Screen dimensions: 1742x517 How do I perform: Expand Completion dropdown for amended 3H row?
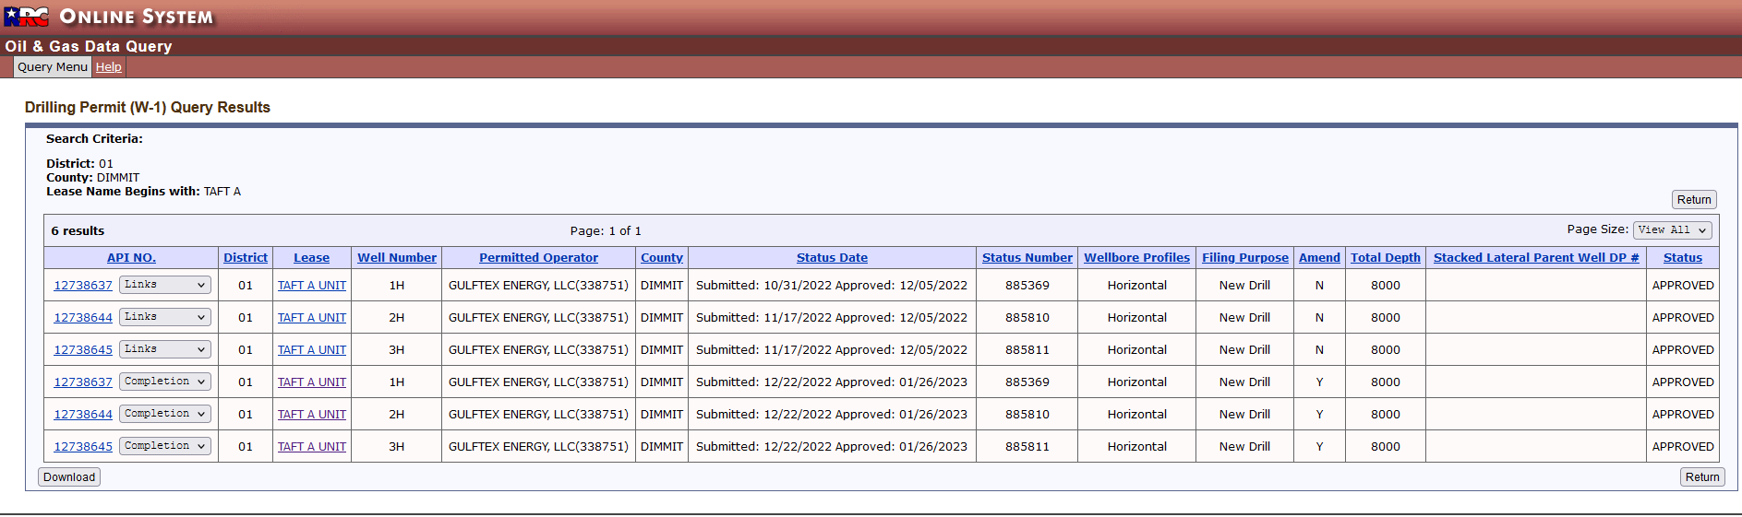tap(165, 446)
